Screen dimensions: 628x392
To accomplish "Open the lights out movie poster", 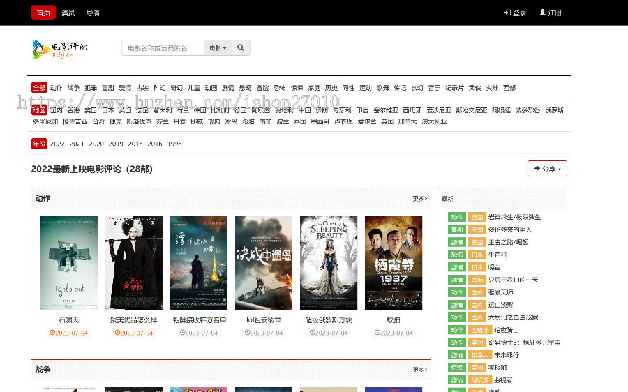I will tap(69, 263).
